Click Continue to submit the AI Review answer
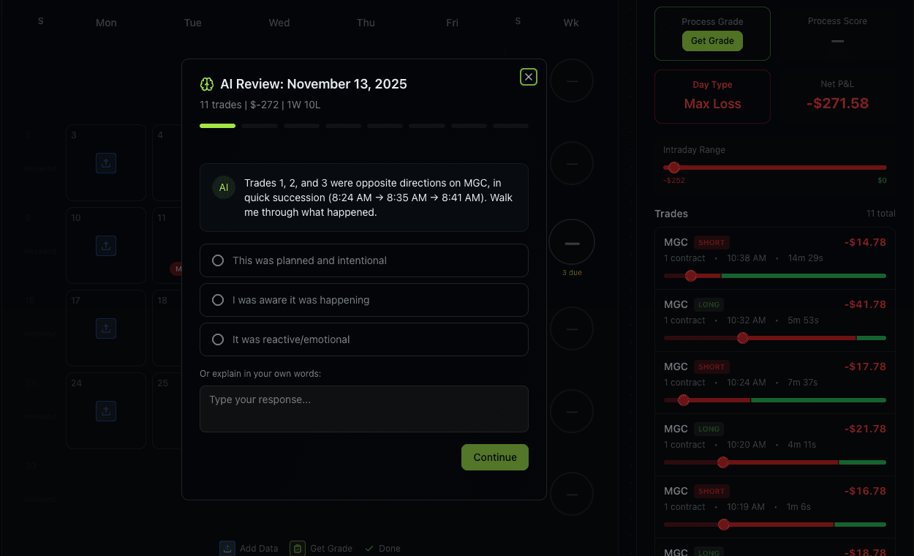The width and height of the screenshot is (914, 556). 494,457
